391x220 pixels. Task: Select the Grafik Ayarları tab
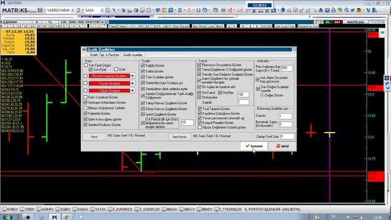[x=133, y=54]
